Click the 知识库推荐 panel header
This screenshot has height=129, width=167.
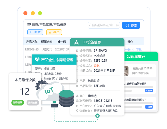coord(141,56)
